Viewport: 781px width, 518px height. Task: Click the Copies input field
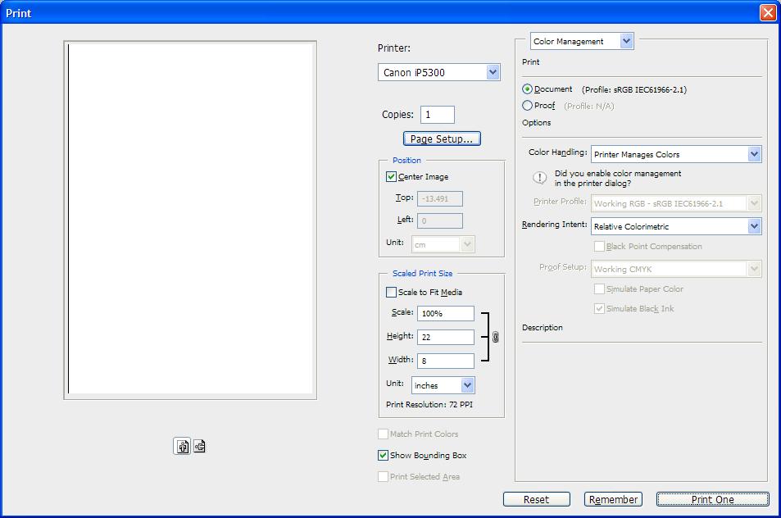[x=438, y=115]
